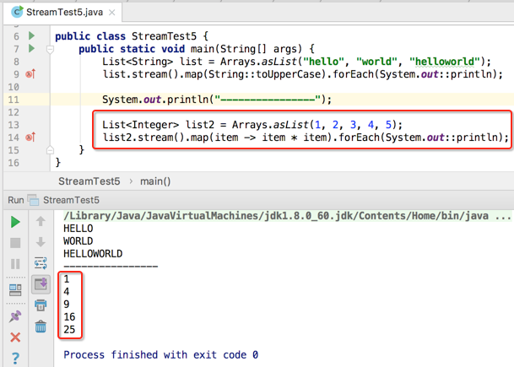The width and height of the screenshot is (514, 367).
Task: Pause the program output
Action: click(15, 264)
